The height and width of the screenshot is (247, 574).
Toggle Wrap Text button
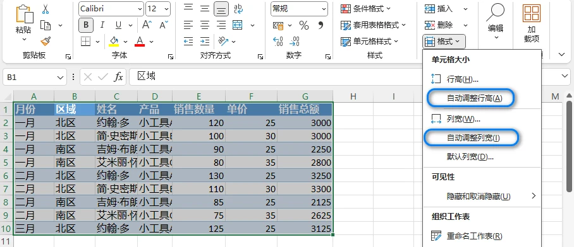[238, 8]
